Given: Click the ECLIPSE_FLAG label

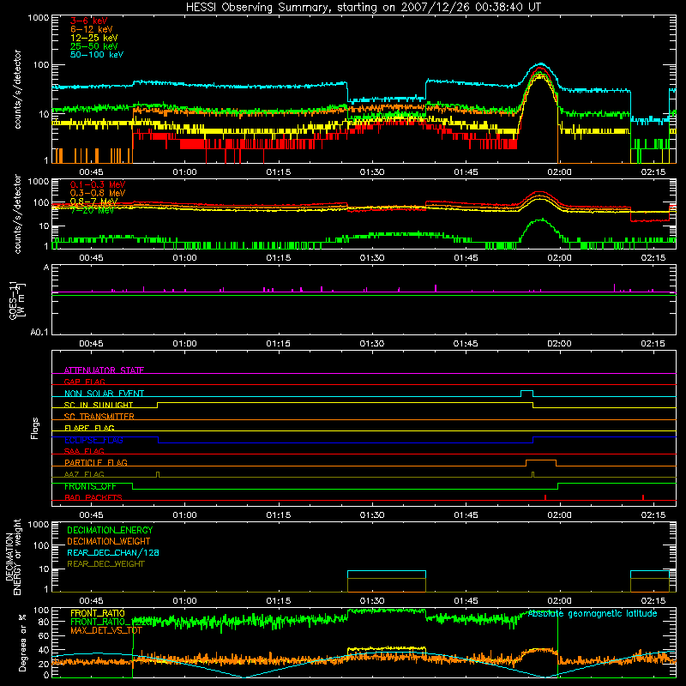Looking at the screenshot, I should (x=93, y=440).
